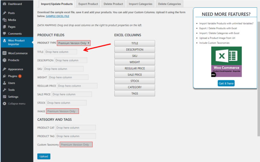Select the CATEGORY Excel column button

click(x=135, y=87)
